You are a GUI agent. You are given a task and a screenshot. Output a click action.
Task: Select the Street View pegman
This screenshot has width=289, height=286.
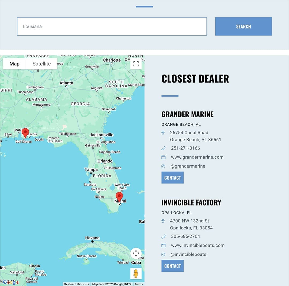pos(136,274)
